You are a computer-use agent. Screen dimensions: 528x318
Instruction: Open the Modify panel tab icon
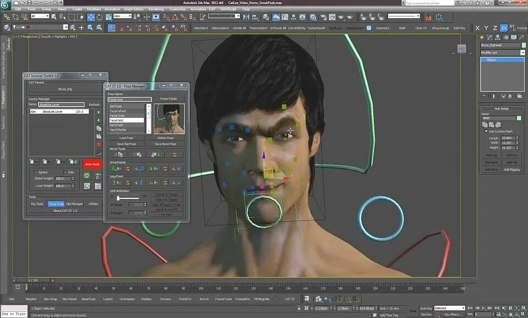(490, 37)
